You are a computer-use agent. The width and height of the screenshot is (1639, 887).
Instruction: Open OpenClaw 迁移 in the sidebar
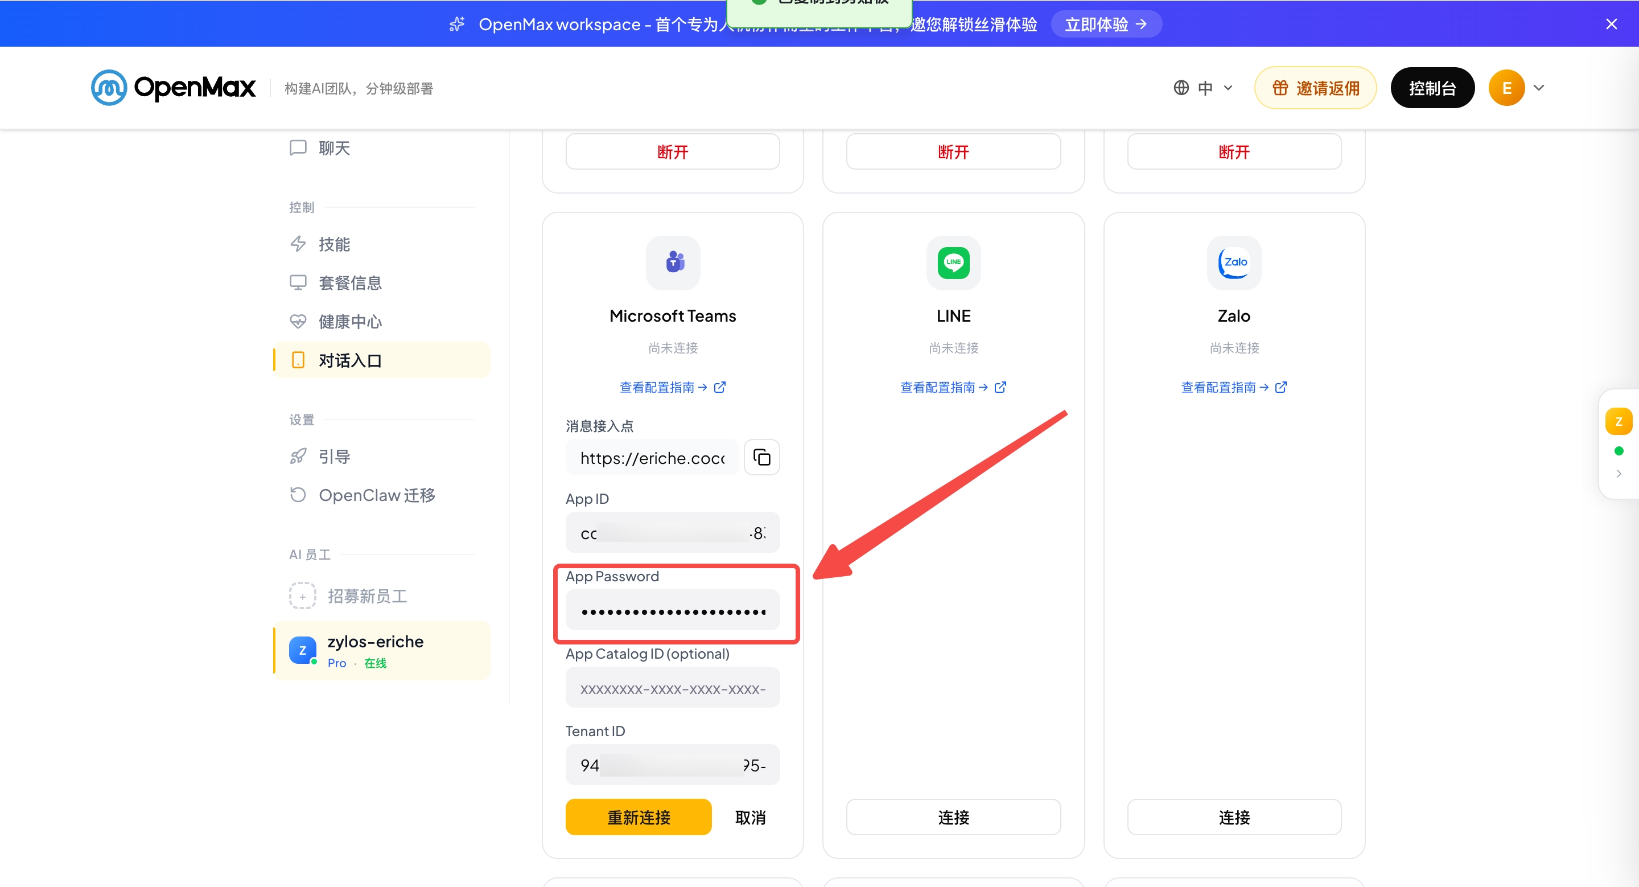point(382,495)
